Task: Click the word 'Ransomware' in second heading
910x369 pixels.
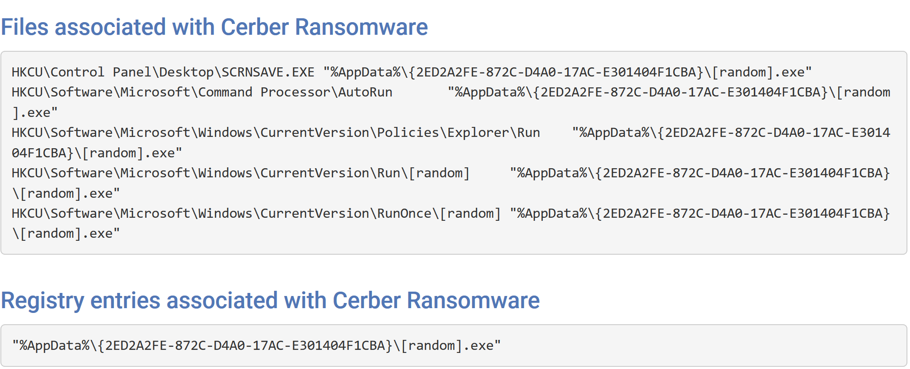Action: (473, 300)
